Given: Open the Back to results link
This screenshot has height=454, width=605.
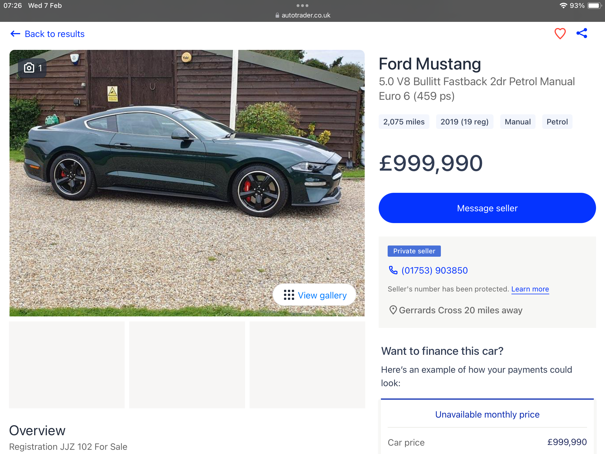Looking at the screenshot, I should (x=55, y=34).
